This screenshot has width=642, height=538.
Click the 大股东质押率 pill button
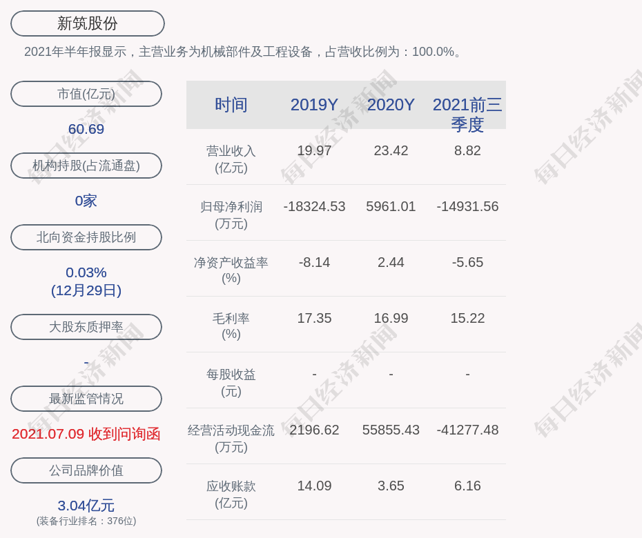(x=86, y=327)
